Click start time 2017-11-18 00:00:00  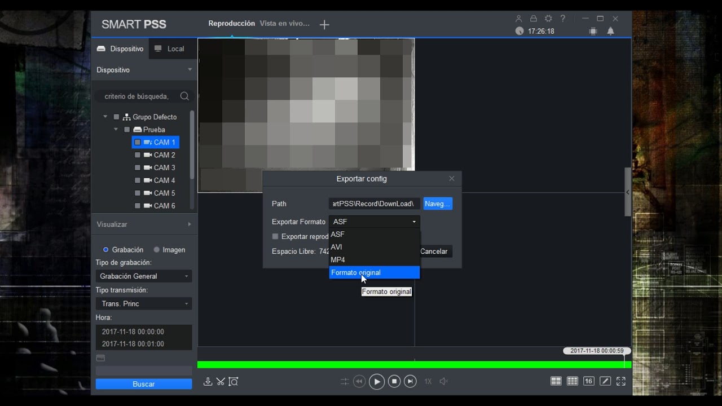pos(133,332)
